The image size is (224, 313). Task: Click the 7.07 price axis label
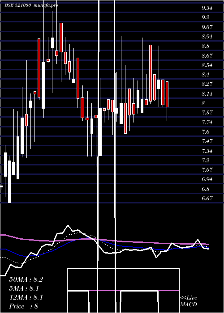point(207,169)
